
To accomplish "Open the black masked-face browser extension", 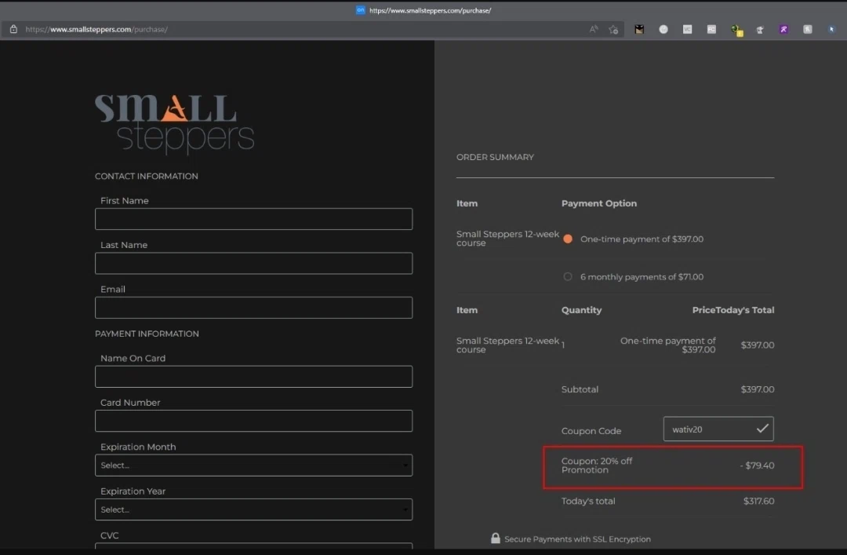I will 639,29.
